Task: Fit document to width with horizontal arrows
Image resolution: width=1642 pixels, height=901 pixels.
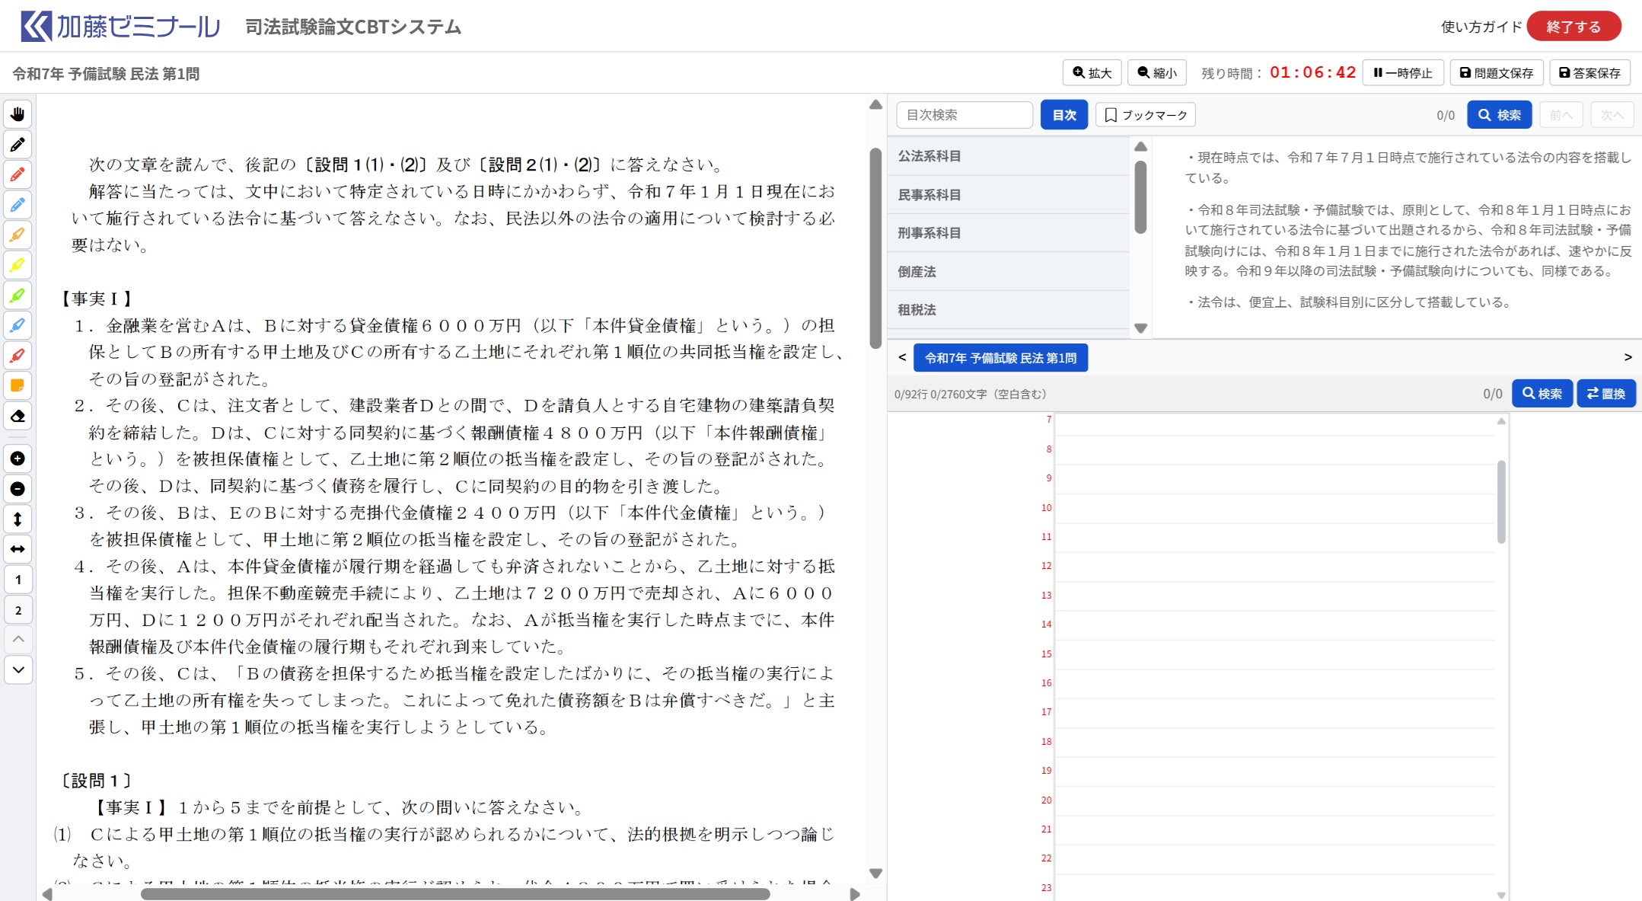Action: pos(18,549)
